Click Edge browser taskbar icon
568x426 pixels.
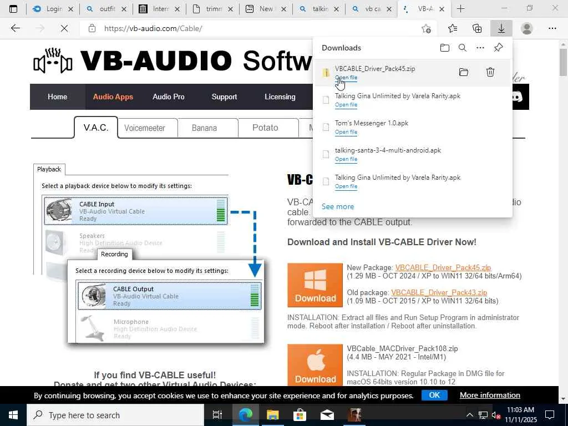pyautogui.click(x=245, y=415)
